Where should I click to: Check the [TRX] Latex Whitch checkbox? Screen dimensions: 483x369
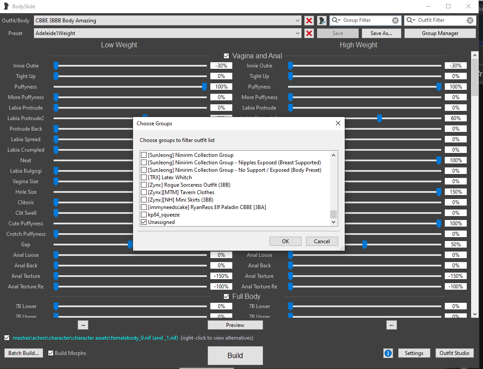[x=144, y=177]
